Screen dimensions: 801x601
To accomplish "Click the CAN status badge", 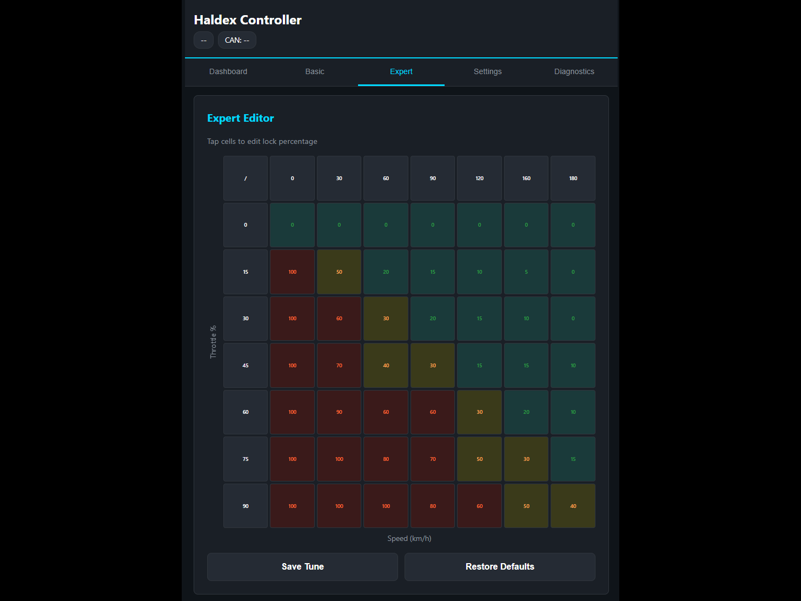I will pos(237,40).
